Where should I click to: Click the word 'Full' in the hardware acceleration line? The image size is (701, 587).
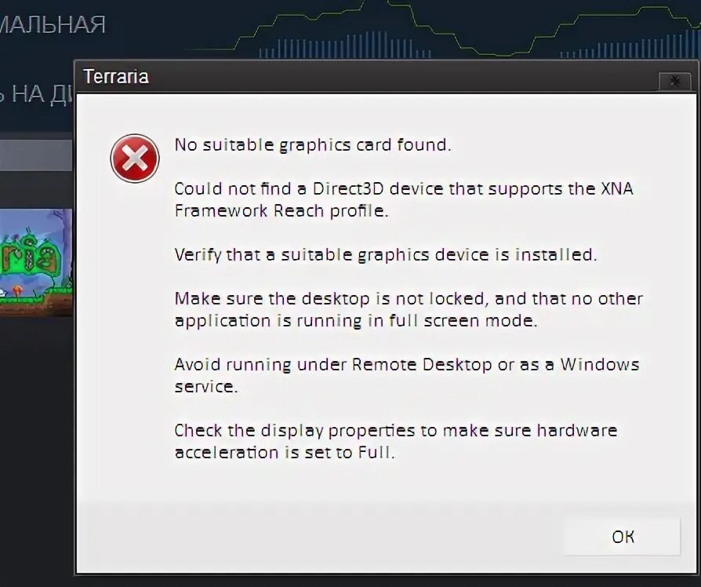[376, 452]
